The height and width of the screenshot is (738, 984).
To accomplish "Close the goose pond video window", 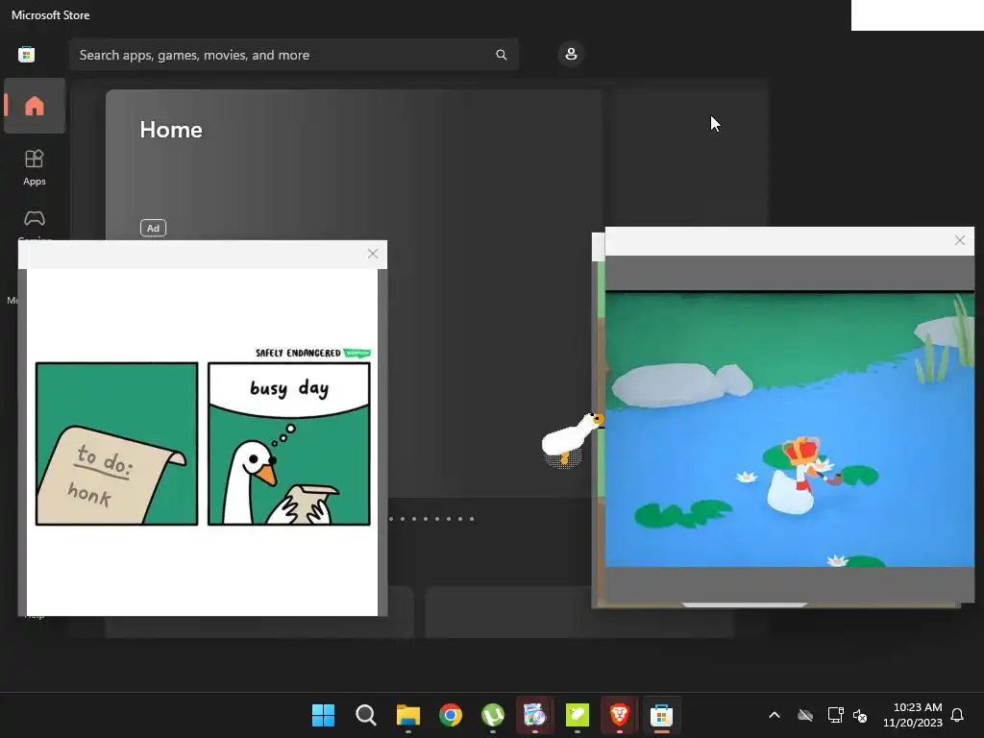I will point(960,240).
